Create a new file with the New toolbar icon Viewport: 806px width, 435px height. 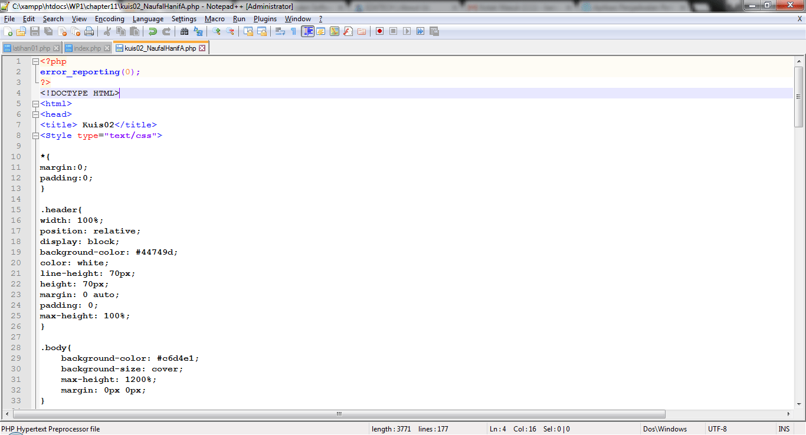coord(8,31)
